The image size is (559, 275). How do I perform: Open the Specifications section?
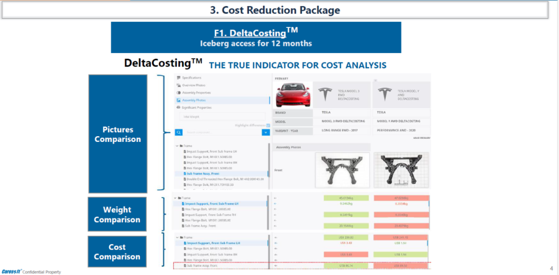coord(192,78)
